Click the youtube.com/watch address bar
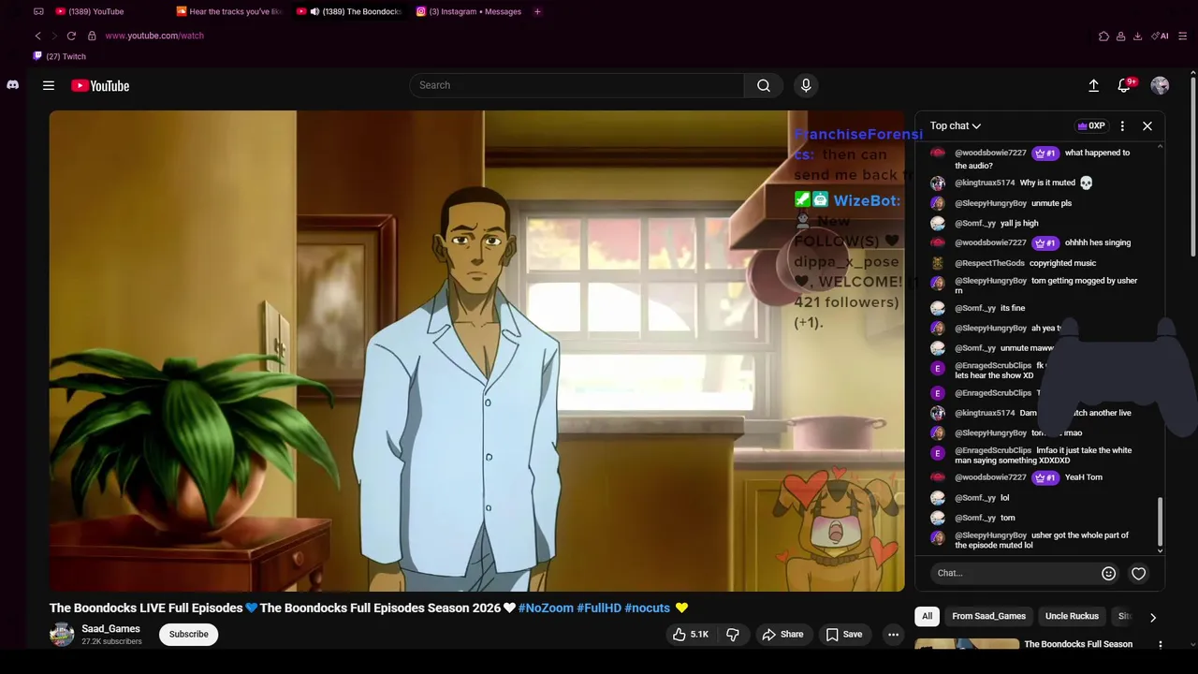1198x674 pixels. point(154,36)
